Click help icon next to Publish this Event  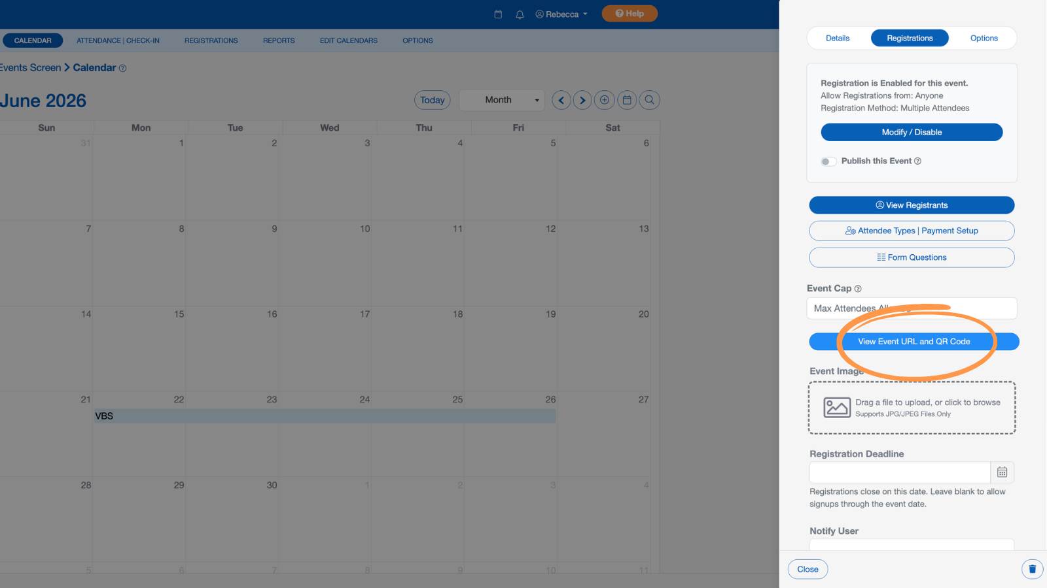tap(917, 161)
